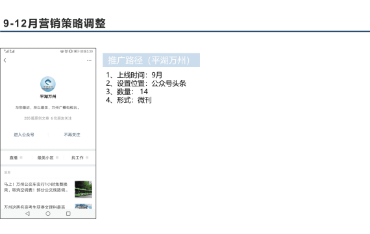Click the 平湖万州 account avatar logo
Viewport: 370px width, 234px height.
(48, 84)
